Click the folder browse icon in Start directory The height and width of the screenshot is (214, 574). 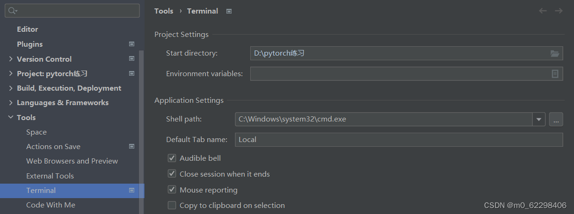555,54
